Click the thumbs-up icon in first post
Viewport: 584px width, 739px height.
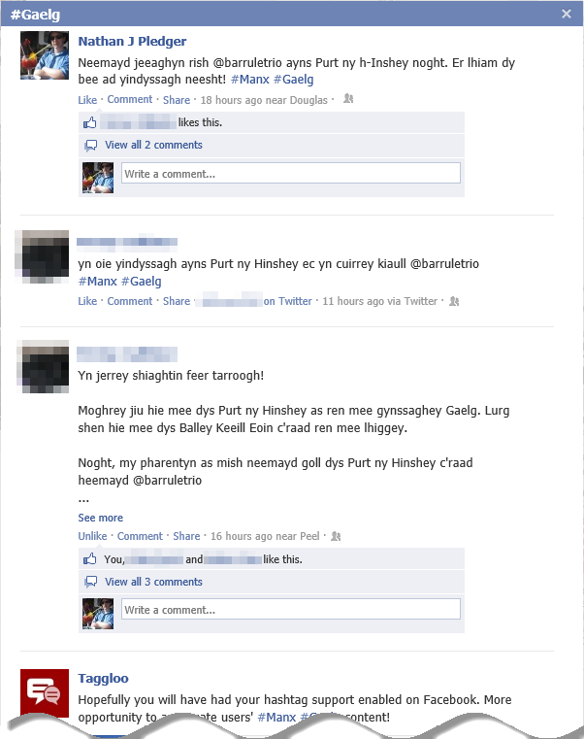(90, 123)
